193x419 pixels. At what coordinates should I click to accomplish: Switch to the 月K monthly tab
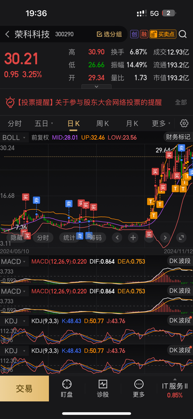point(132,123)
